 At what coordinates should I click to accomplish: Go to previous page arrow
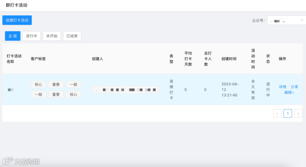[x=277, y=114]
